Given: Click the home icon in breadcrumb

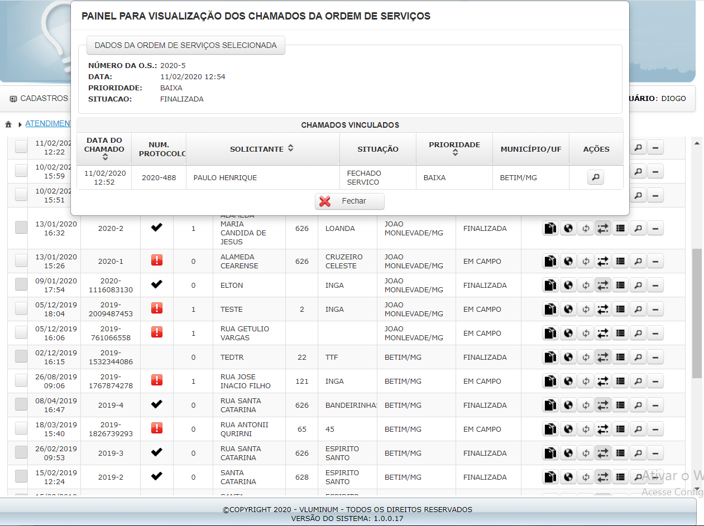Looking at the screenshot, I should point(8,124).
